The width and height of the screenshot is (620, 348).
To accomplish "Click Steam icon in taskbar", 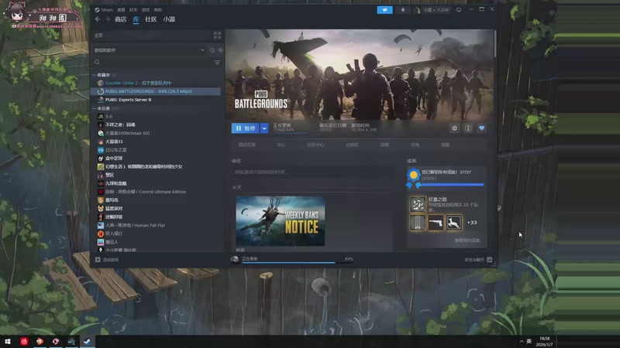I will (x=87, y=342).
